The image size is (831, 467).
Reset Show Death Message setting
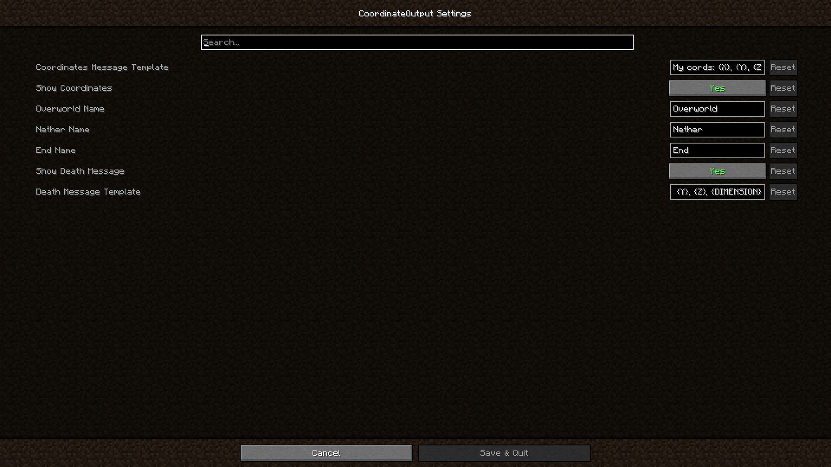[783, 170]
